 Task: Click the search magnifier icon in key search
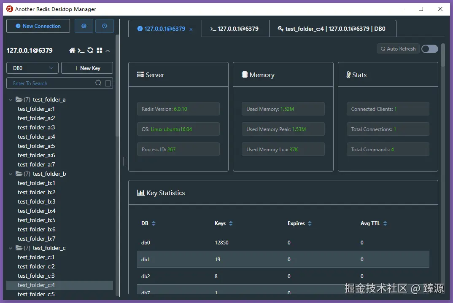98,83
